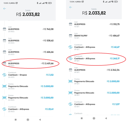Click the R$ 3,57 cashback amount
Screen dimensions: 136x123
pyautogui.click(x=116, y=104)
